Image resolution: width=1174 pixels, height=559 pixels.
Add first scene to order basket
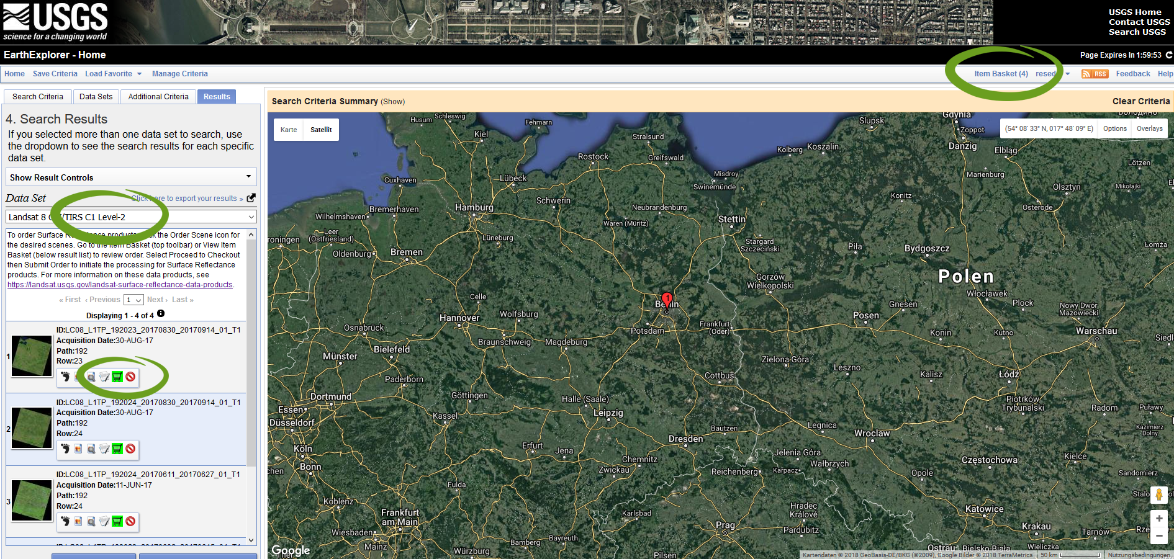117,377
